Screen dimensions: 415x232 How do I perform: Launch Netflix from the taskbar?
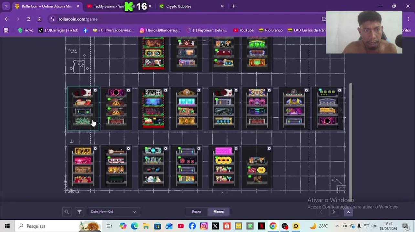point(261,226)
